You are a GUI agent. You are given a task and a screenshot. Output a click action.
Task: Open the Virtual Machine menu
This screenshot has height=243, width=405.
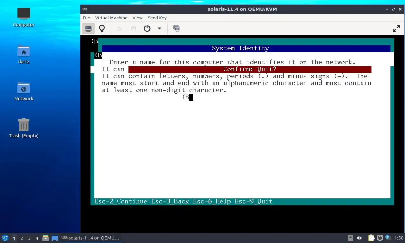click(111, 18)
